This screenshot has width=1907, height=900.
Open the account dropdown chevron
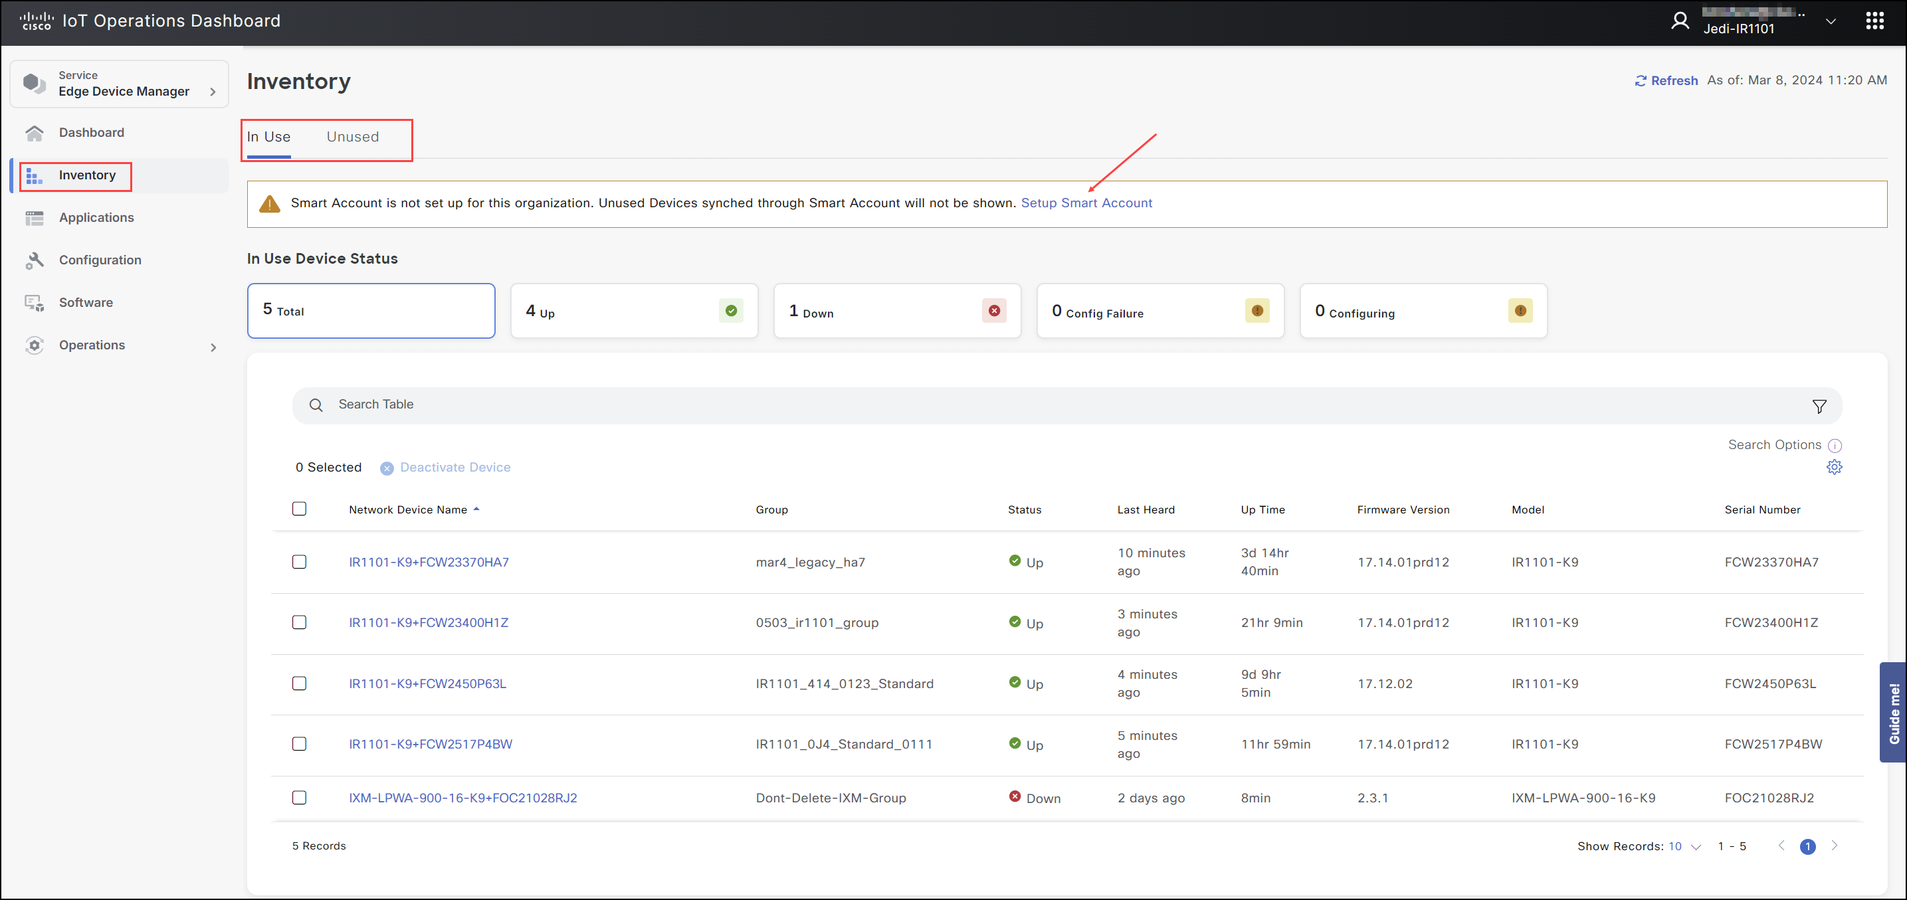click(1830, 21)
